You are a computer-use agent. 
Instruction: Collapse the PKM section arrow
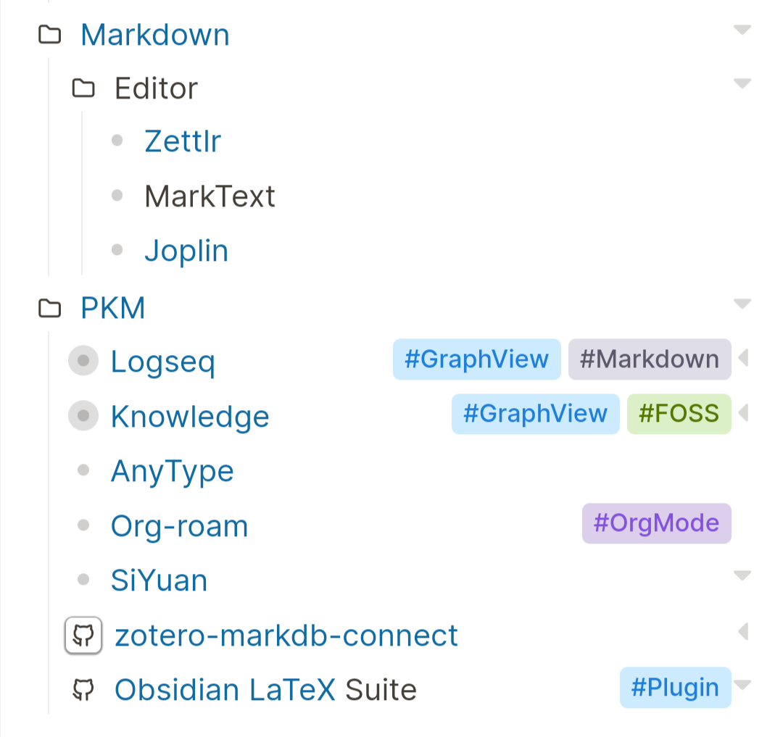(x=742, y=304)
